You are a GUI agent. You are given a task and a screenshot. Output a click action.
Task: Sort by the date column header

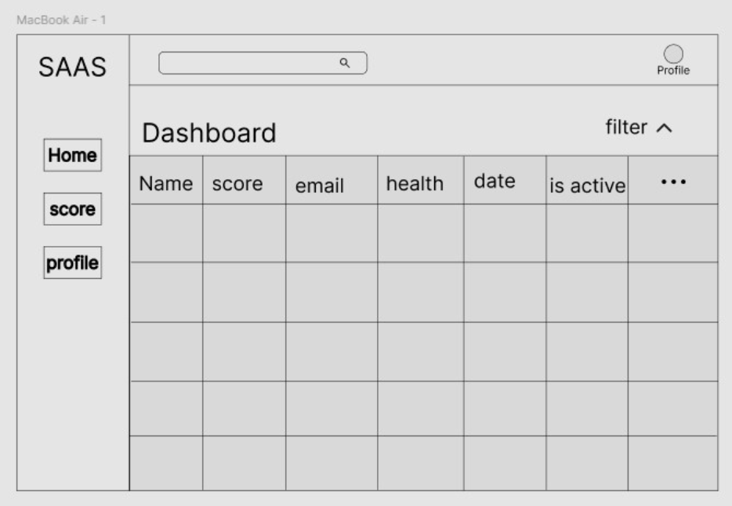(x=495, y=181)
